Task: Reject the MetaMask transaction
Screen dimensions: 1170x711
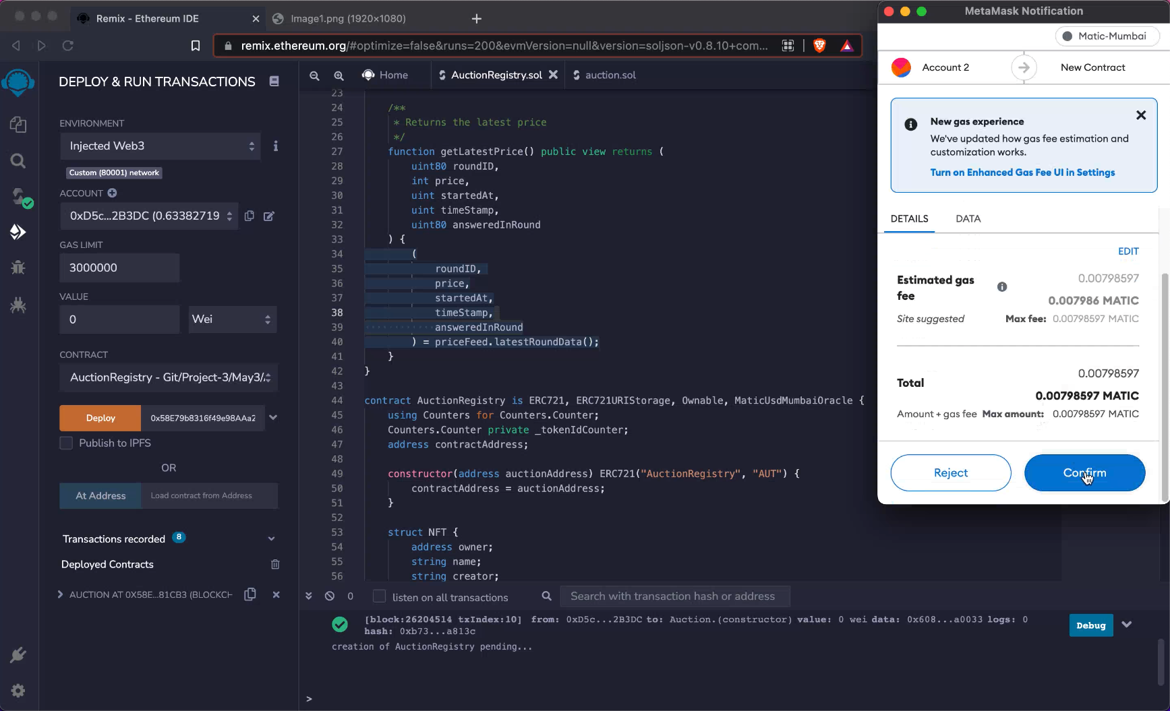Action: [951, 472]
